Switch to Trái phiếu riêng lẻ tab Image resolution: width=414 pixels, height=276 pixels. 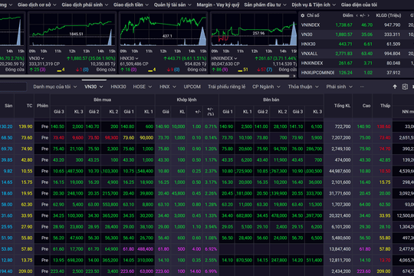[x=226, y=87]
